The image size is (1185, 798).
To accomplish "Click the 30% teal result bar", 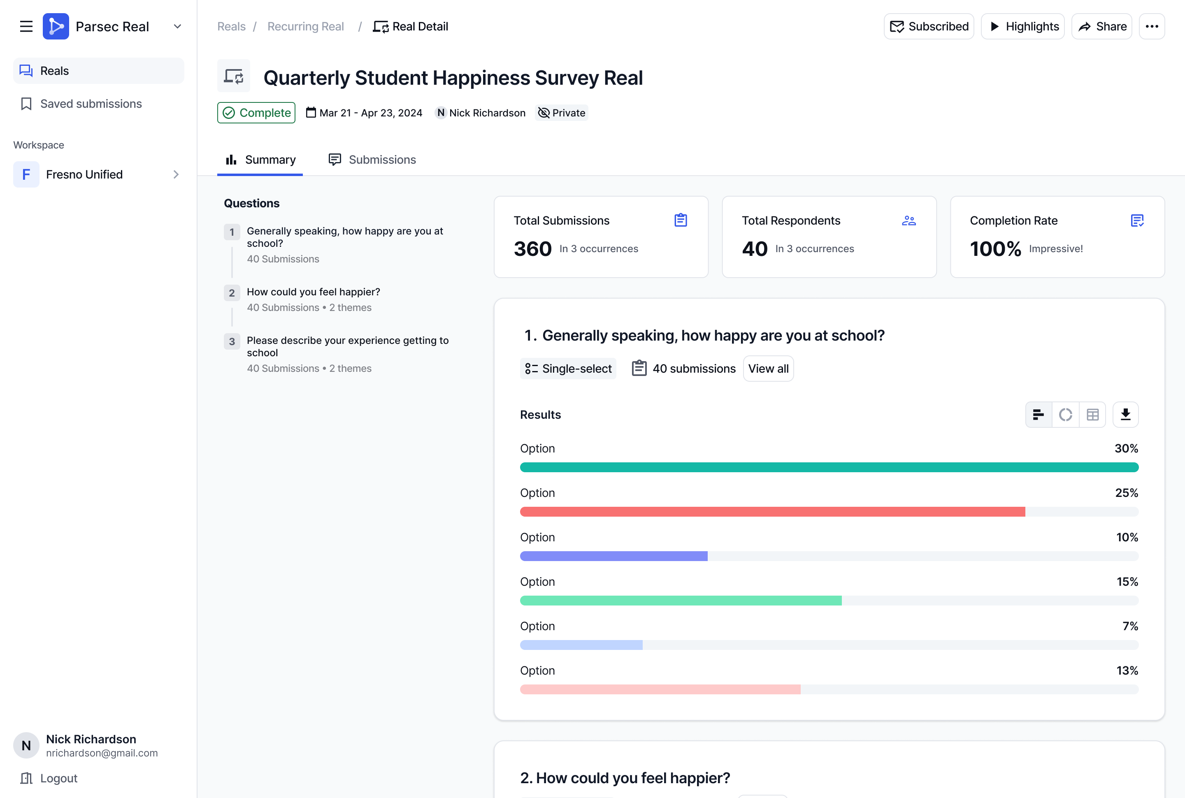I will point(829,467).
